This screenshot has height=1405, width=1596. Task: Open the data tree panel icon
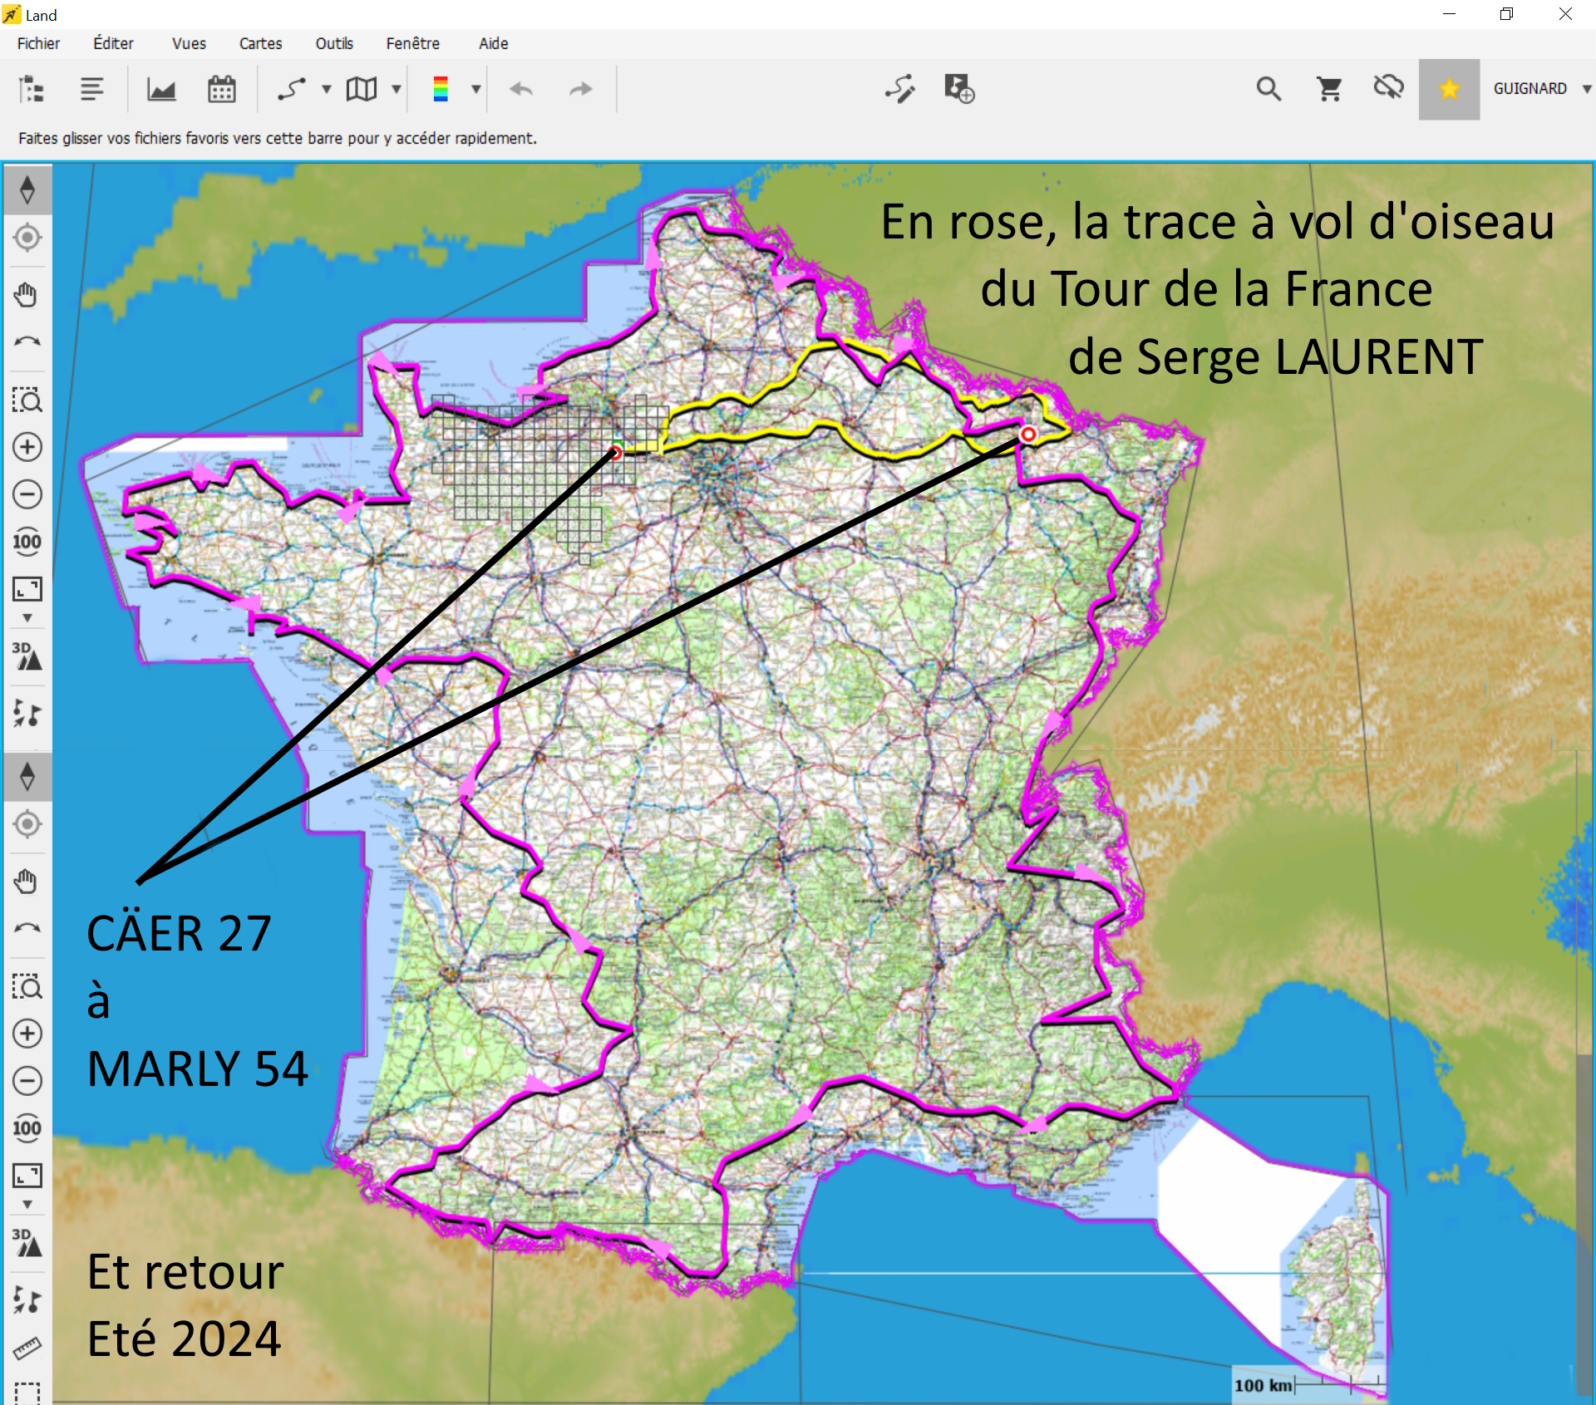[32, 89]
